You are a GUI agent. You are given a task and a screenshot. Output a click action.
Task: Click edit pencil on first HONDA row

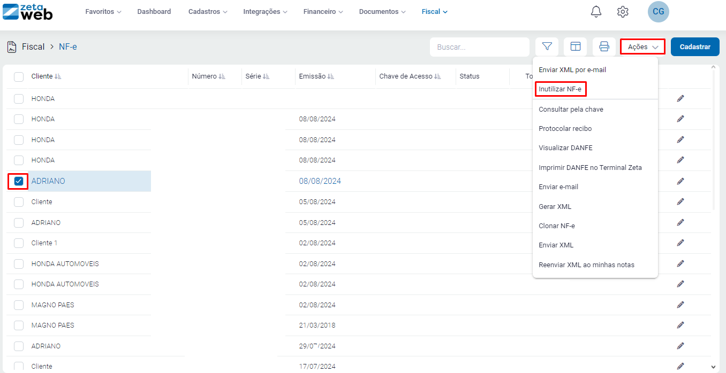click(680, 98)
